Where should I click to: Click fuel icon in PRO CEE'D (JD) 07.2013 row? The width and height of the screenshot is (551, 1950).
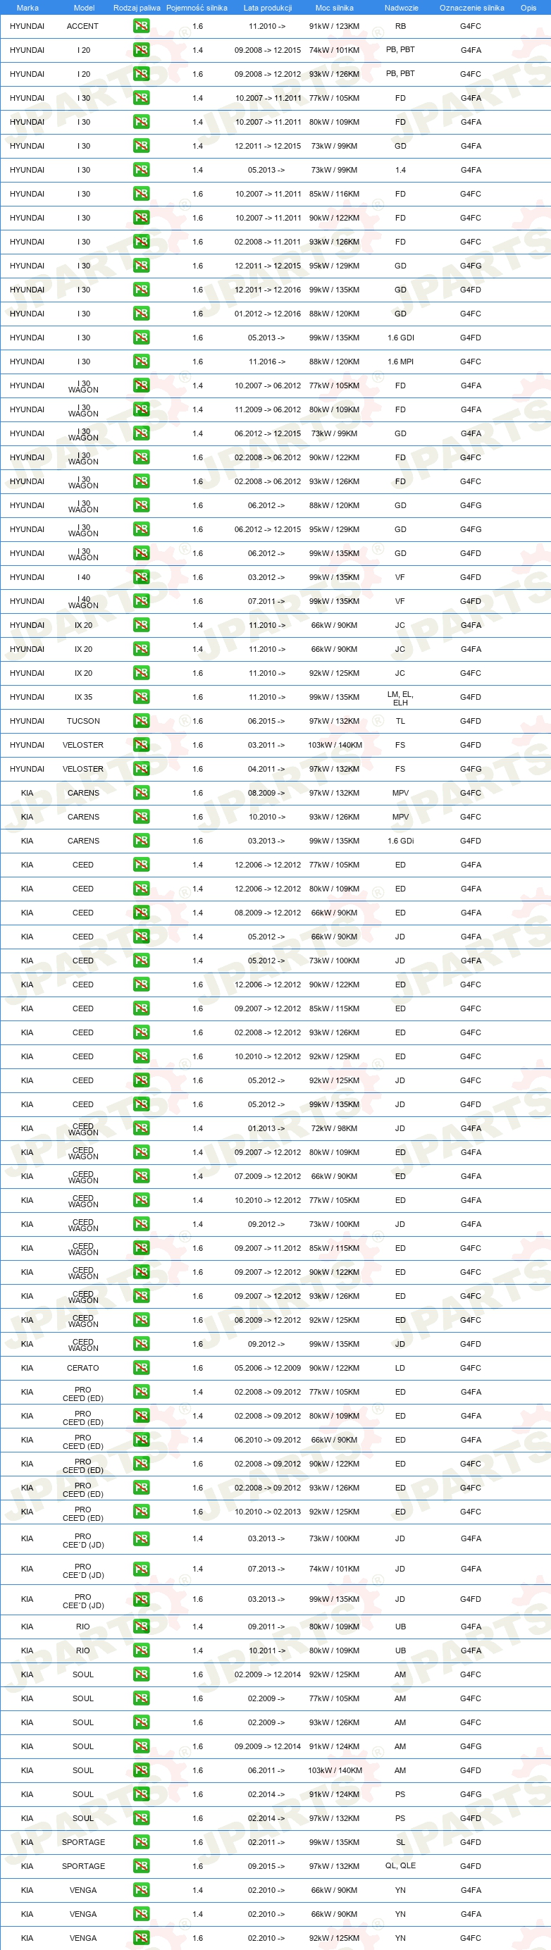(x=141, y=1569)
